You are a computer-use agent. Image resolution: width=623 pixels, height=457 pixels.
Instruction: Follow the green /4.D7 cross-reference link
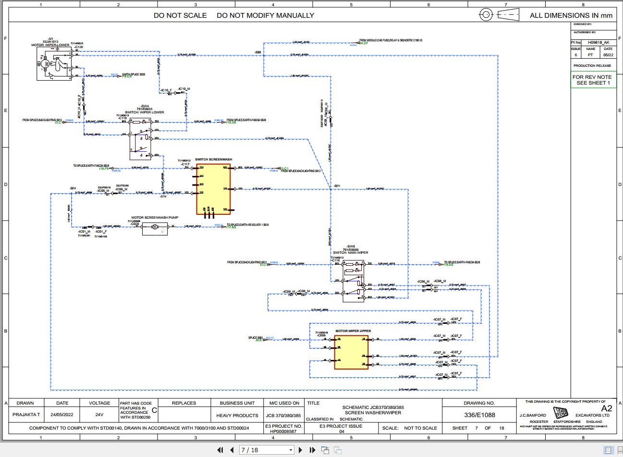point(362,43)
